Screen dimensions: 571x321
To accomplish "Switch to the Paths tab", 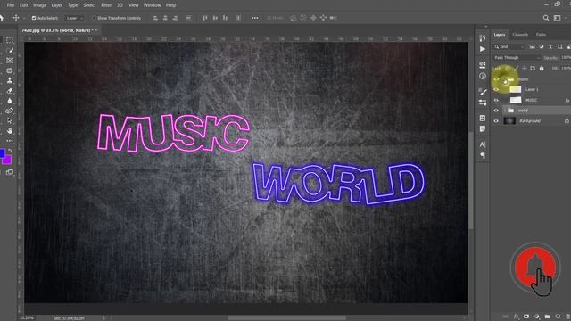I will pos(542,34).
